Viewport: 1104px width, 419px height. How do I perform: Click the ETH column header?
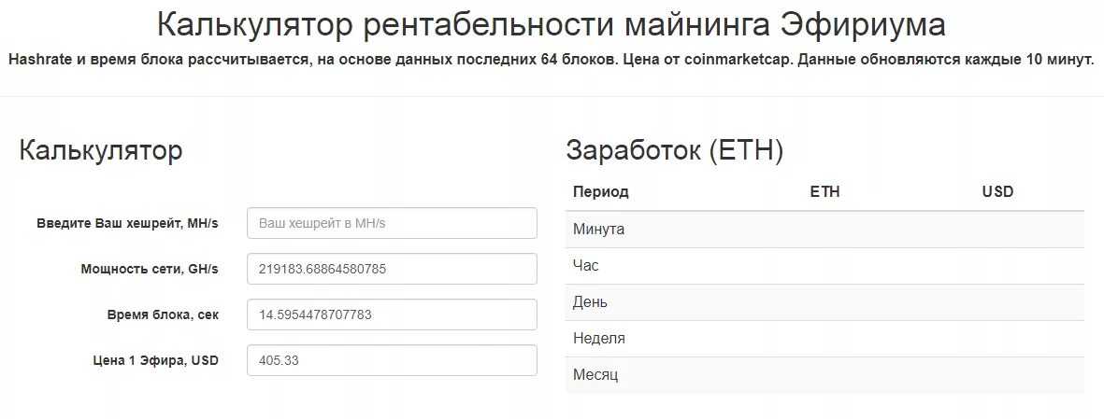824,191
